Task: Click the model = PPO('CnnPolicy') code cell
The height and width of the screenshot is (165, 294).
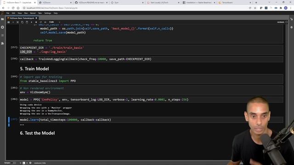Action: point(151,99)
